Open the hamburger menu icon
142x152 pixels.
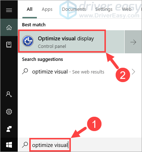click(9, 10)
